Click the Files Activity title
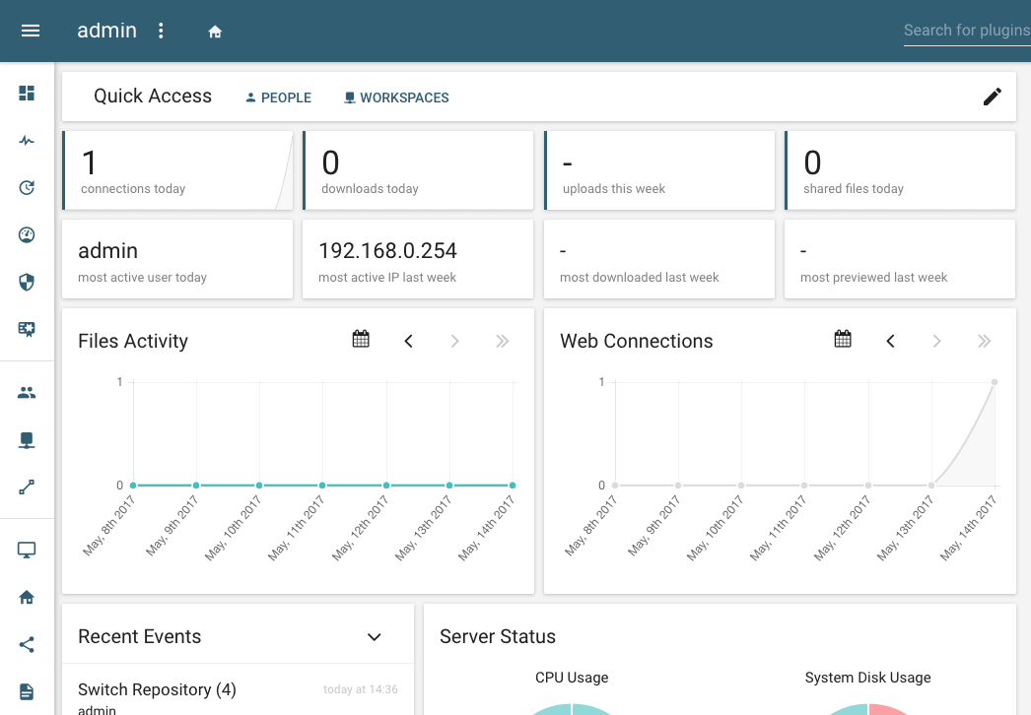 [x=133, y=341]
